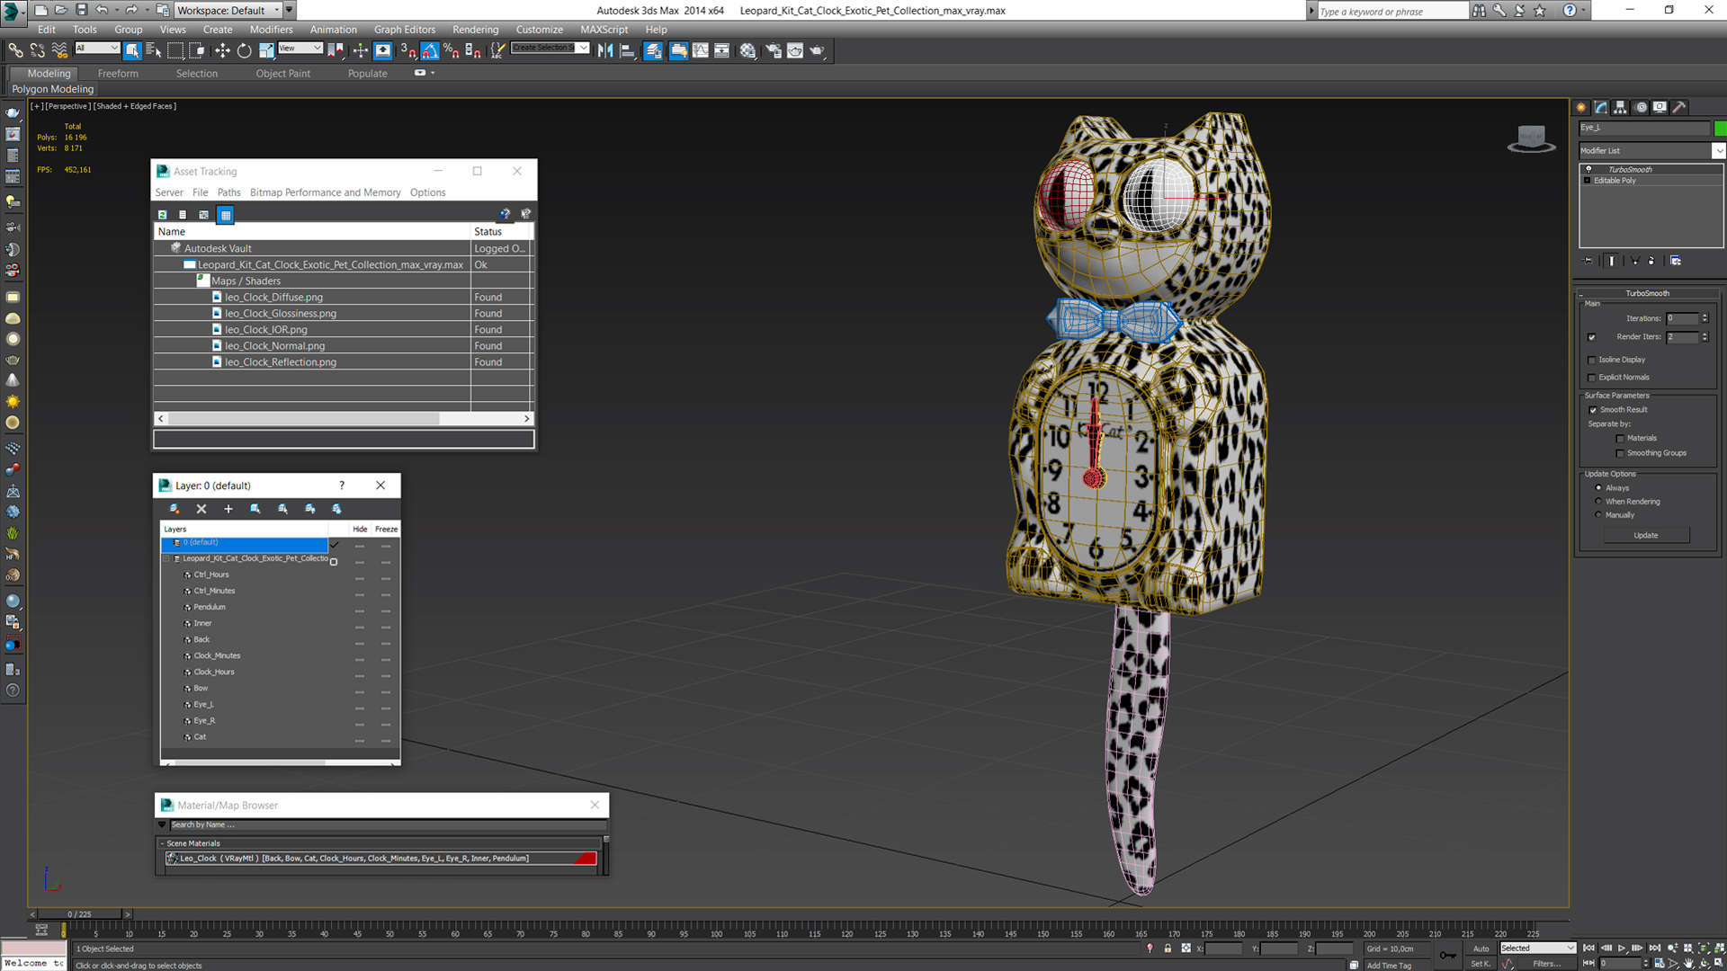Viewport: 1727px width, 971px height.
Task: Enable Separate by Materials checkbox
Action: (x=1621, y=439)
